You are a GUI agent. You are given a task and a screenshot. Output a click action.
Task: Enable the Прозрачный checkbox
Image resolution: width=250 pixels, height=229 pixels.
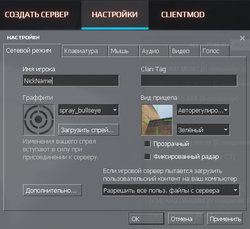[148, 144]
